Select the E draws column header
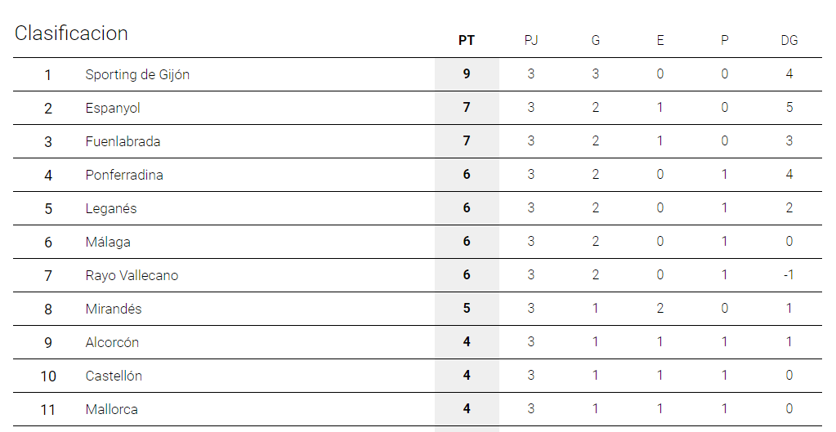Screen dimensions: 836x432 coord(660,41)
